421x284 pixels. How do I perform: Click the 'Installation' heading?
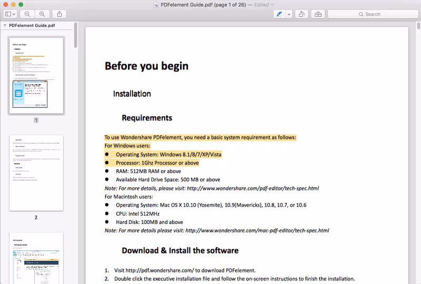[x=132, y=94]
